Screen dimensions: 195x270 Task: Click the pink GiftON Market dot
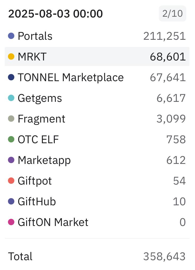pos(11,222)
